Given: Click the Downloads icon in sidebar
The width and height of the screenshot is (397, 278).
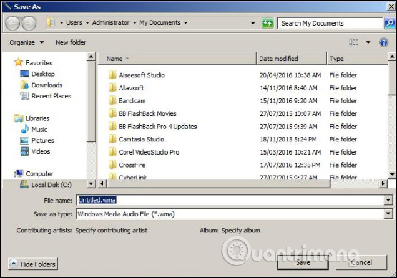Looking at the screenshot, I should click(24, 85).
